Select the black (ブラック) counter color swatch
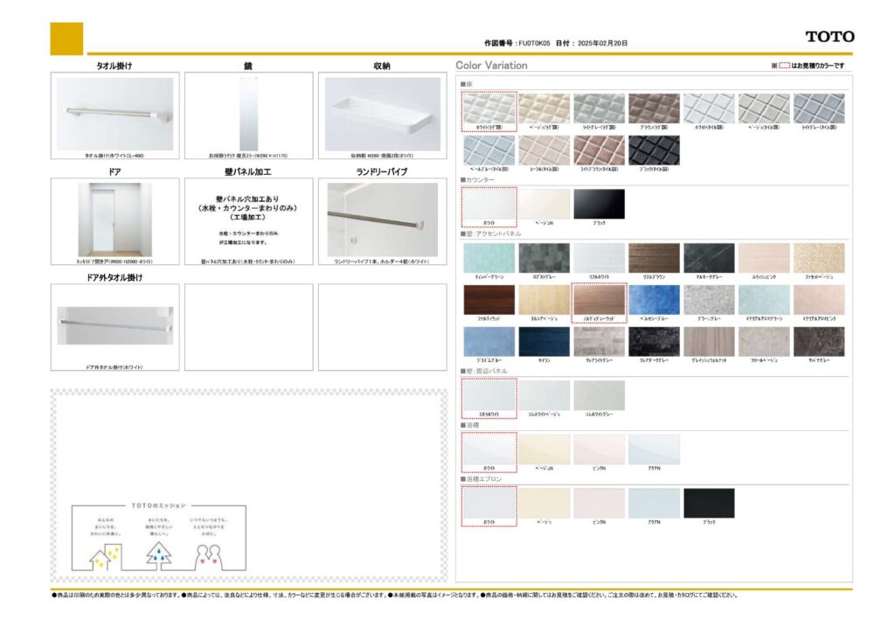The height and width of the screenshot is (620, 895). 599,204
